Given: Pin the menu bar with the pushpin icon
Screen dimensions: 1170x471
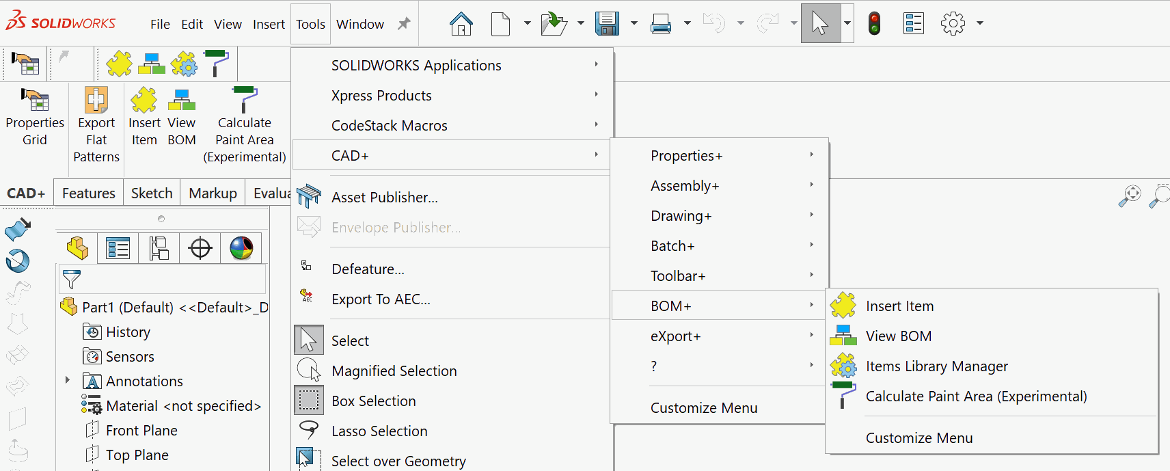Looking at the screenshot, I should 405,24.
